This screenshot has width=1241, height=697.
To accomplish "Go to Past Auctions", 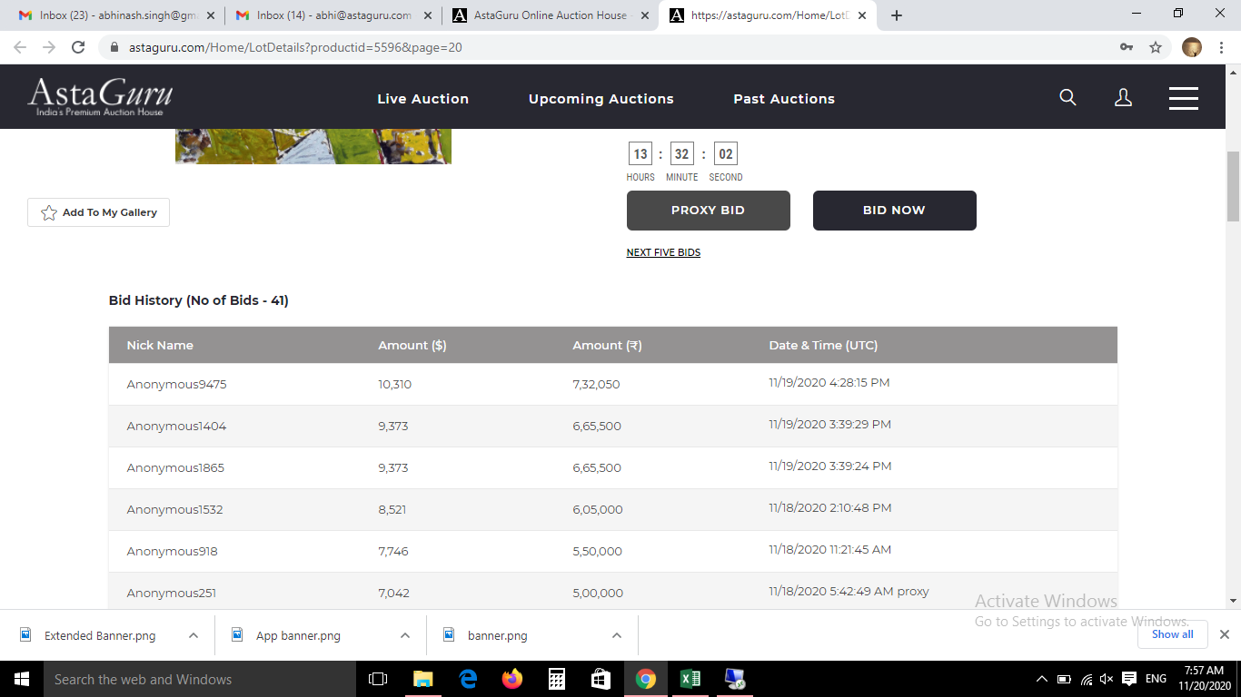I will [x=783, y=99].
